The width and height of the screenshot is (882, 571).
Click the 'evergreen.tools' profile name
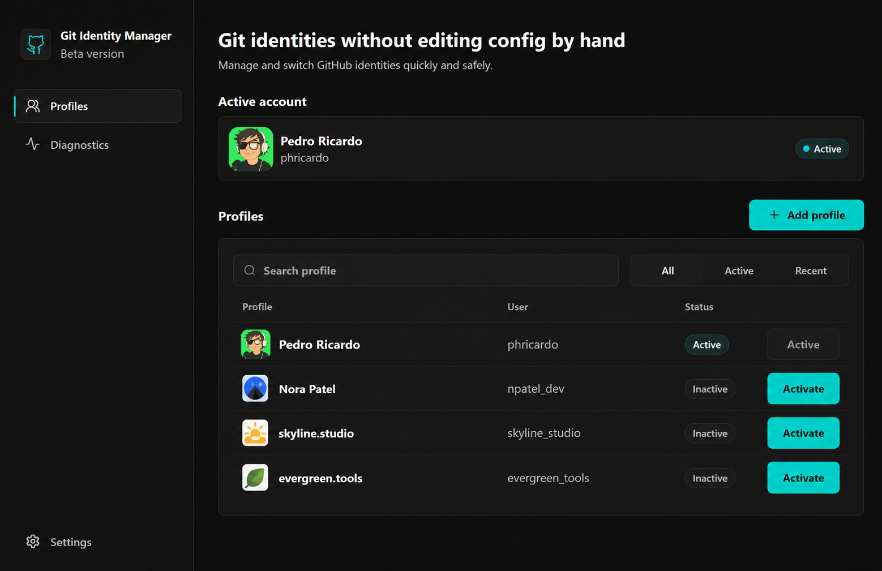pyautogui.click(x=320, y=478)
